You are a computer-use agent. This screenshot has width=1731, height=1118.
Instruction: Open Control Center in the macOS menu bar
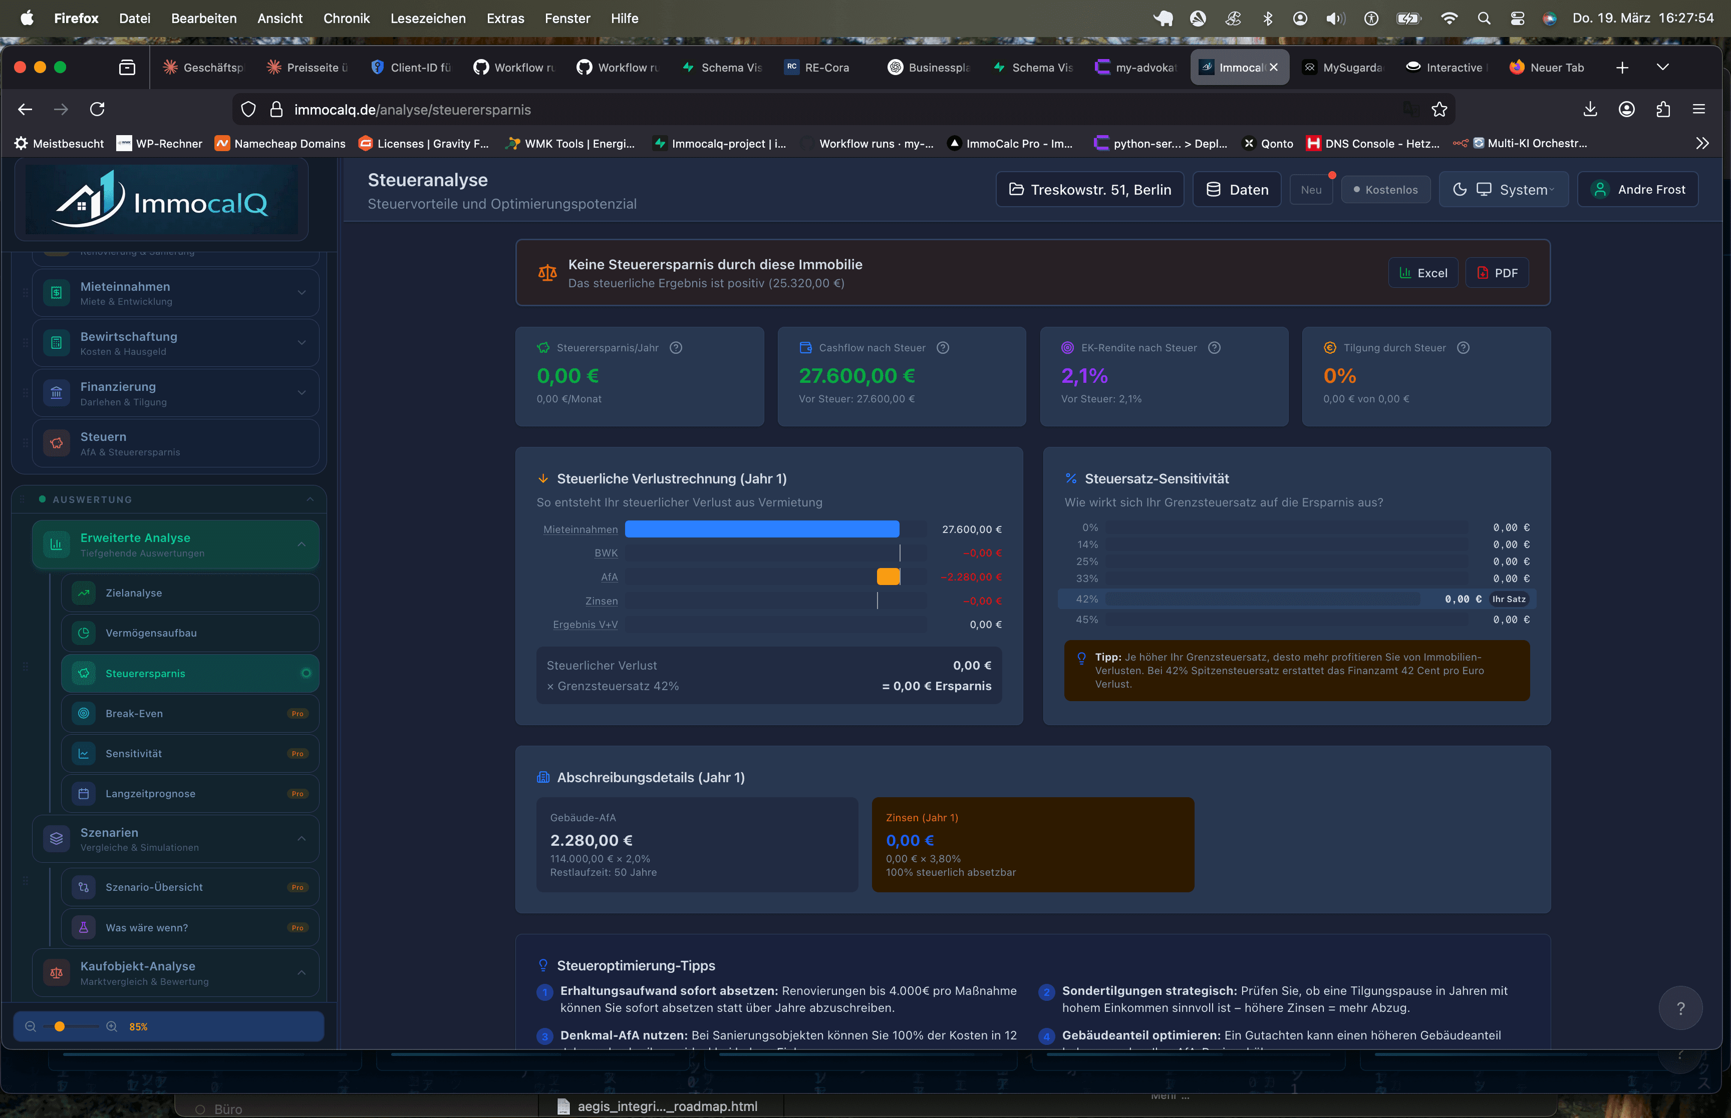point(1517,18)
